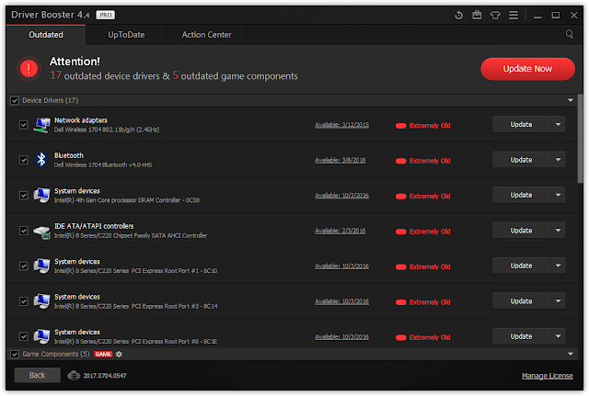Toggle the Game Components (5) checkbox
This screenshot has width=589, height=396.
(x=15, y=354)
